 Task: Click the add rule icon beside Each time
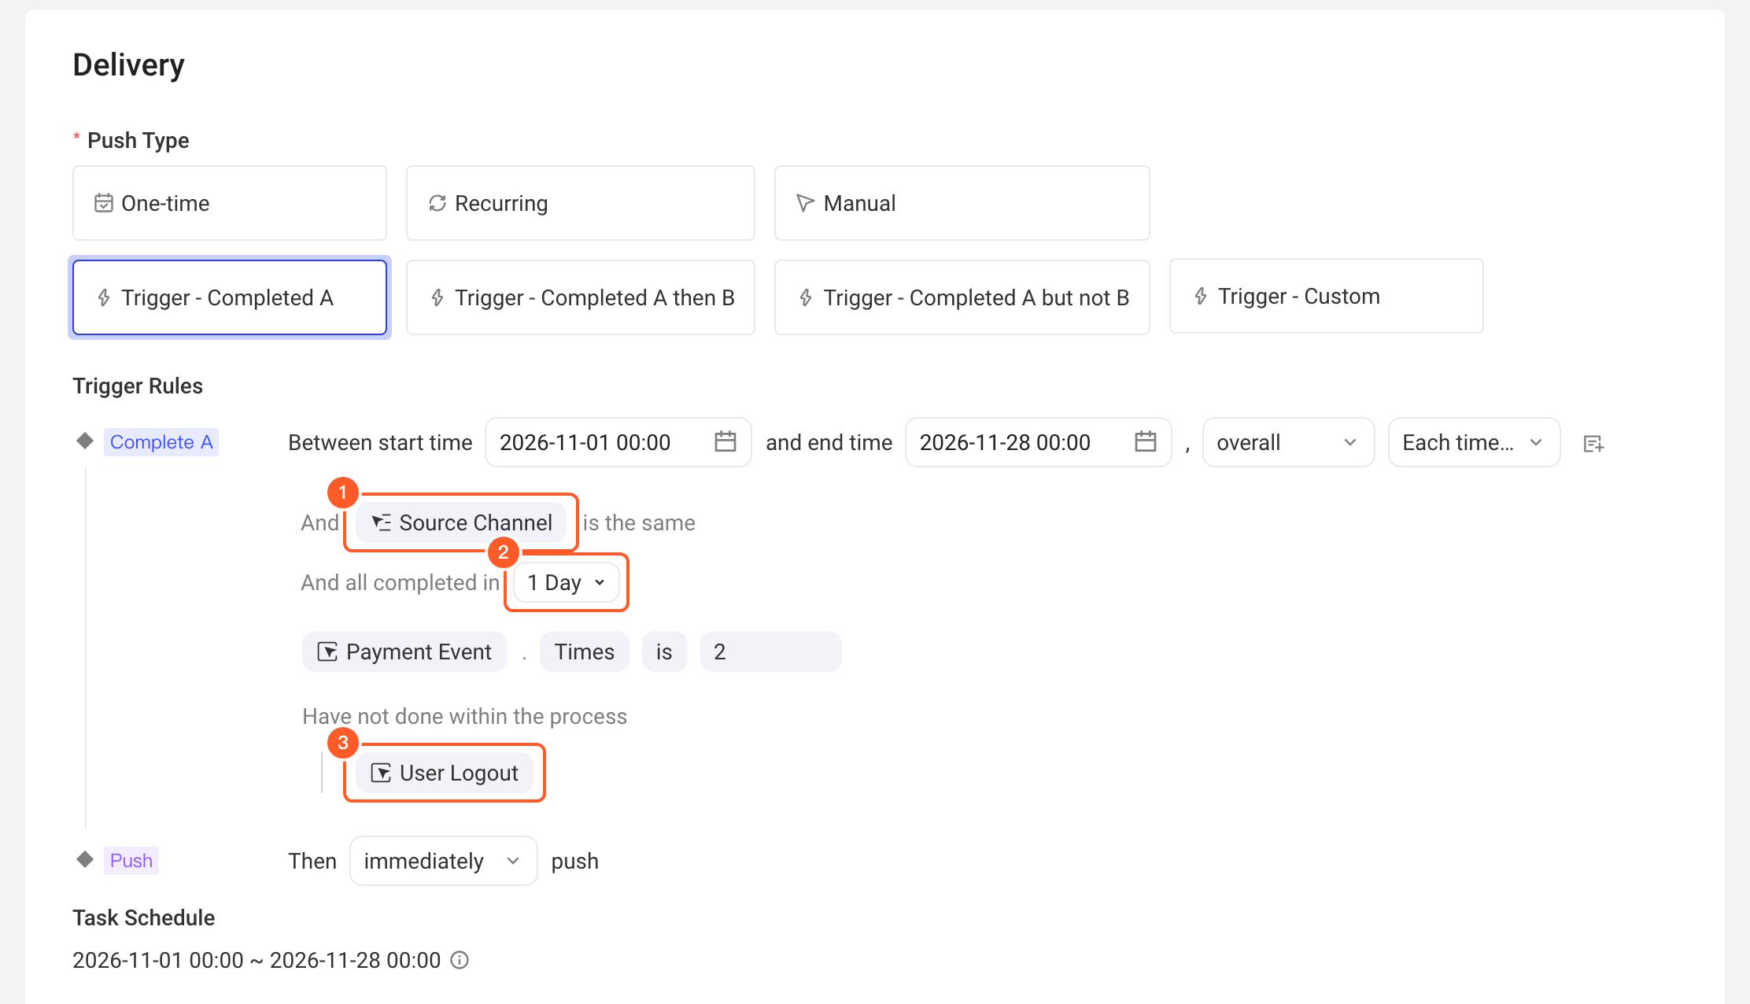tap(1593, 444)
